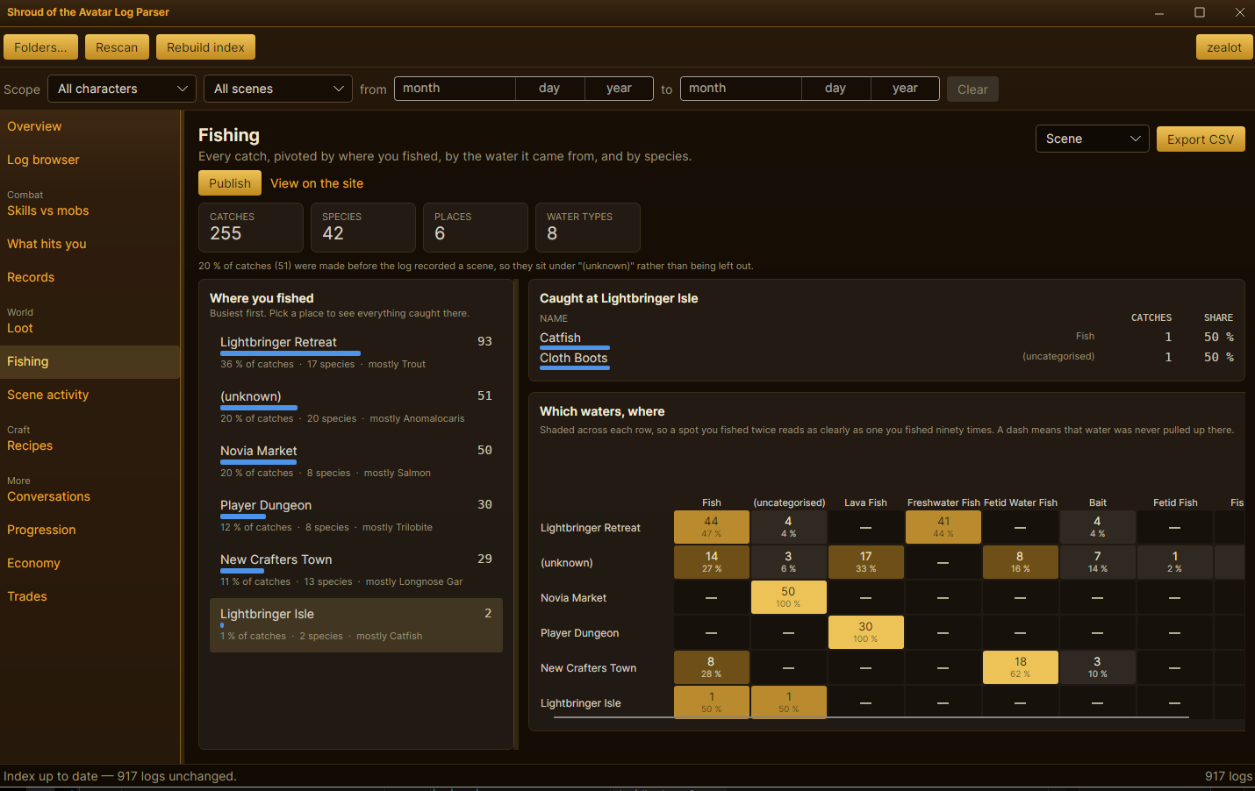Select the to month field

pyautogui.click(x=741, y=89)
